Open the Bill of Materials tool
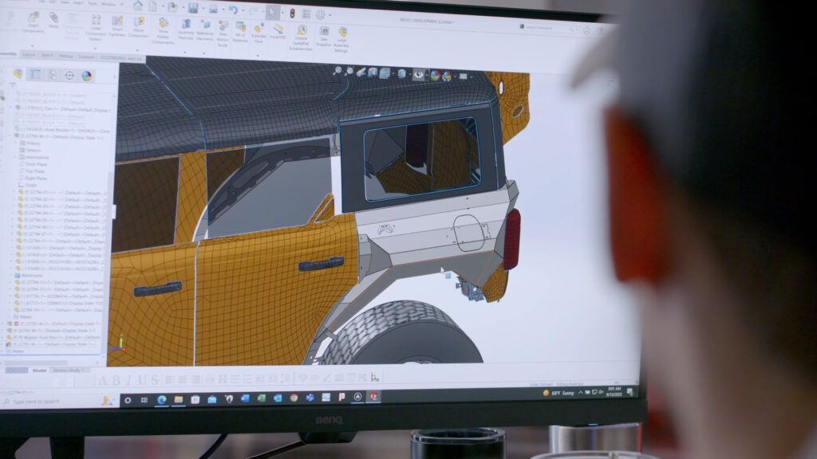The width and height of the screenshot is (817, 459). [242, 29]
